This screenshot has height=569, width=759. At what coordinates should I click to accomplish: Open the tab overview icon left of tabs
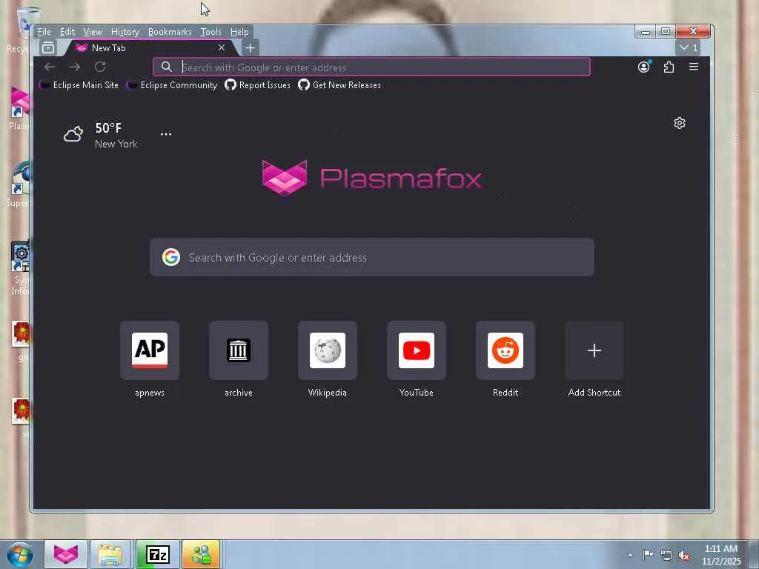[x=48, y=48]
